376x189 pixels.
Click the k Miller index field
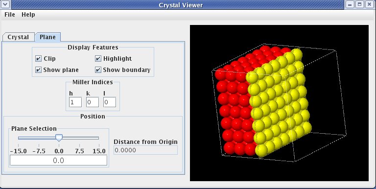click(x=93, y=102)
